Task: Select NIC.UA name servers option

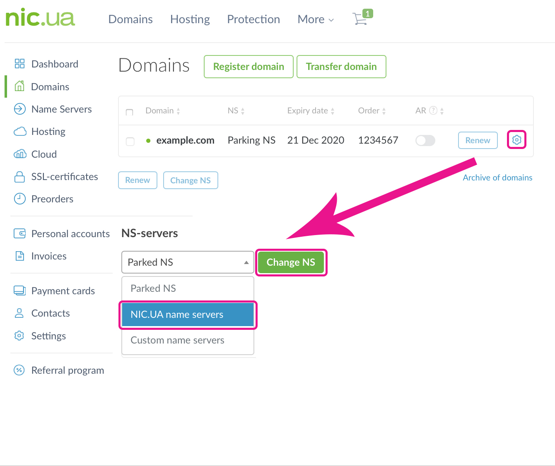Action: coord(188,315)
